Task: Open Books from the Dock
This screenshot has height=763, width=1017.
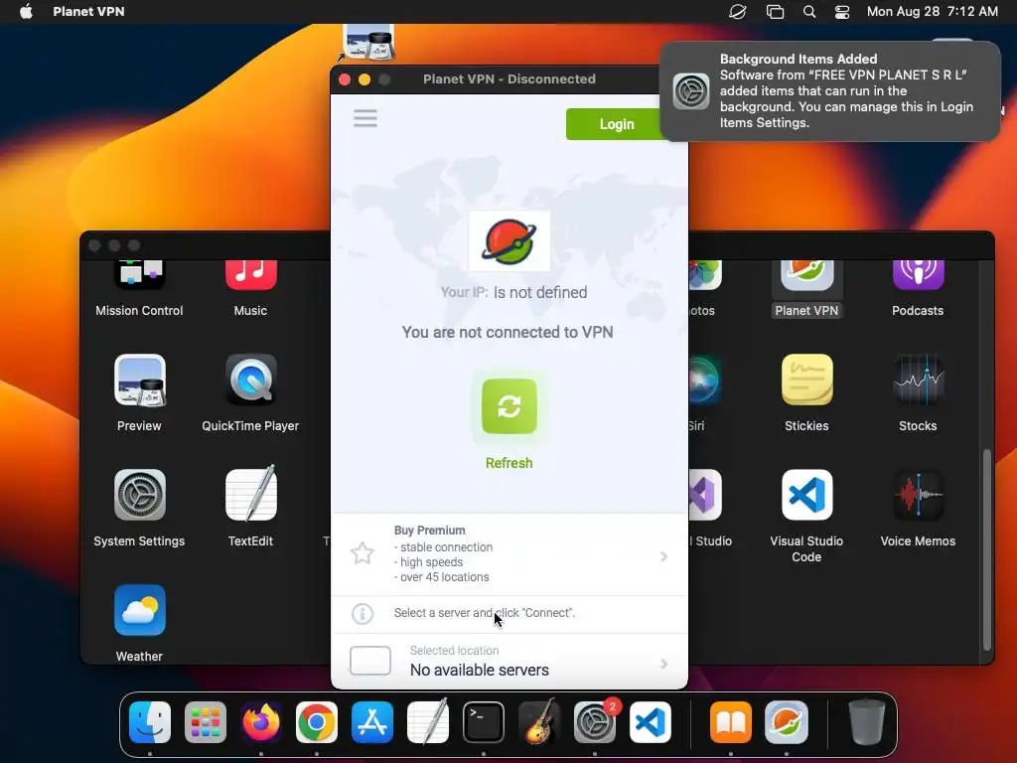Action: click(731, 722)
